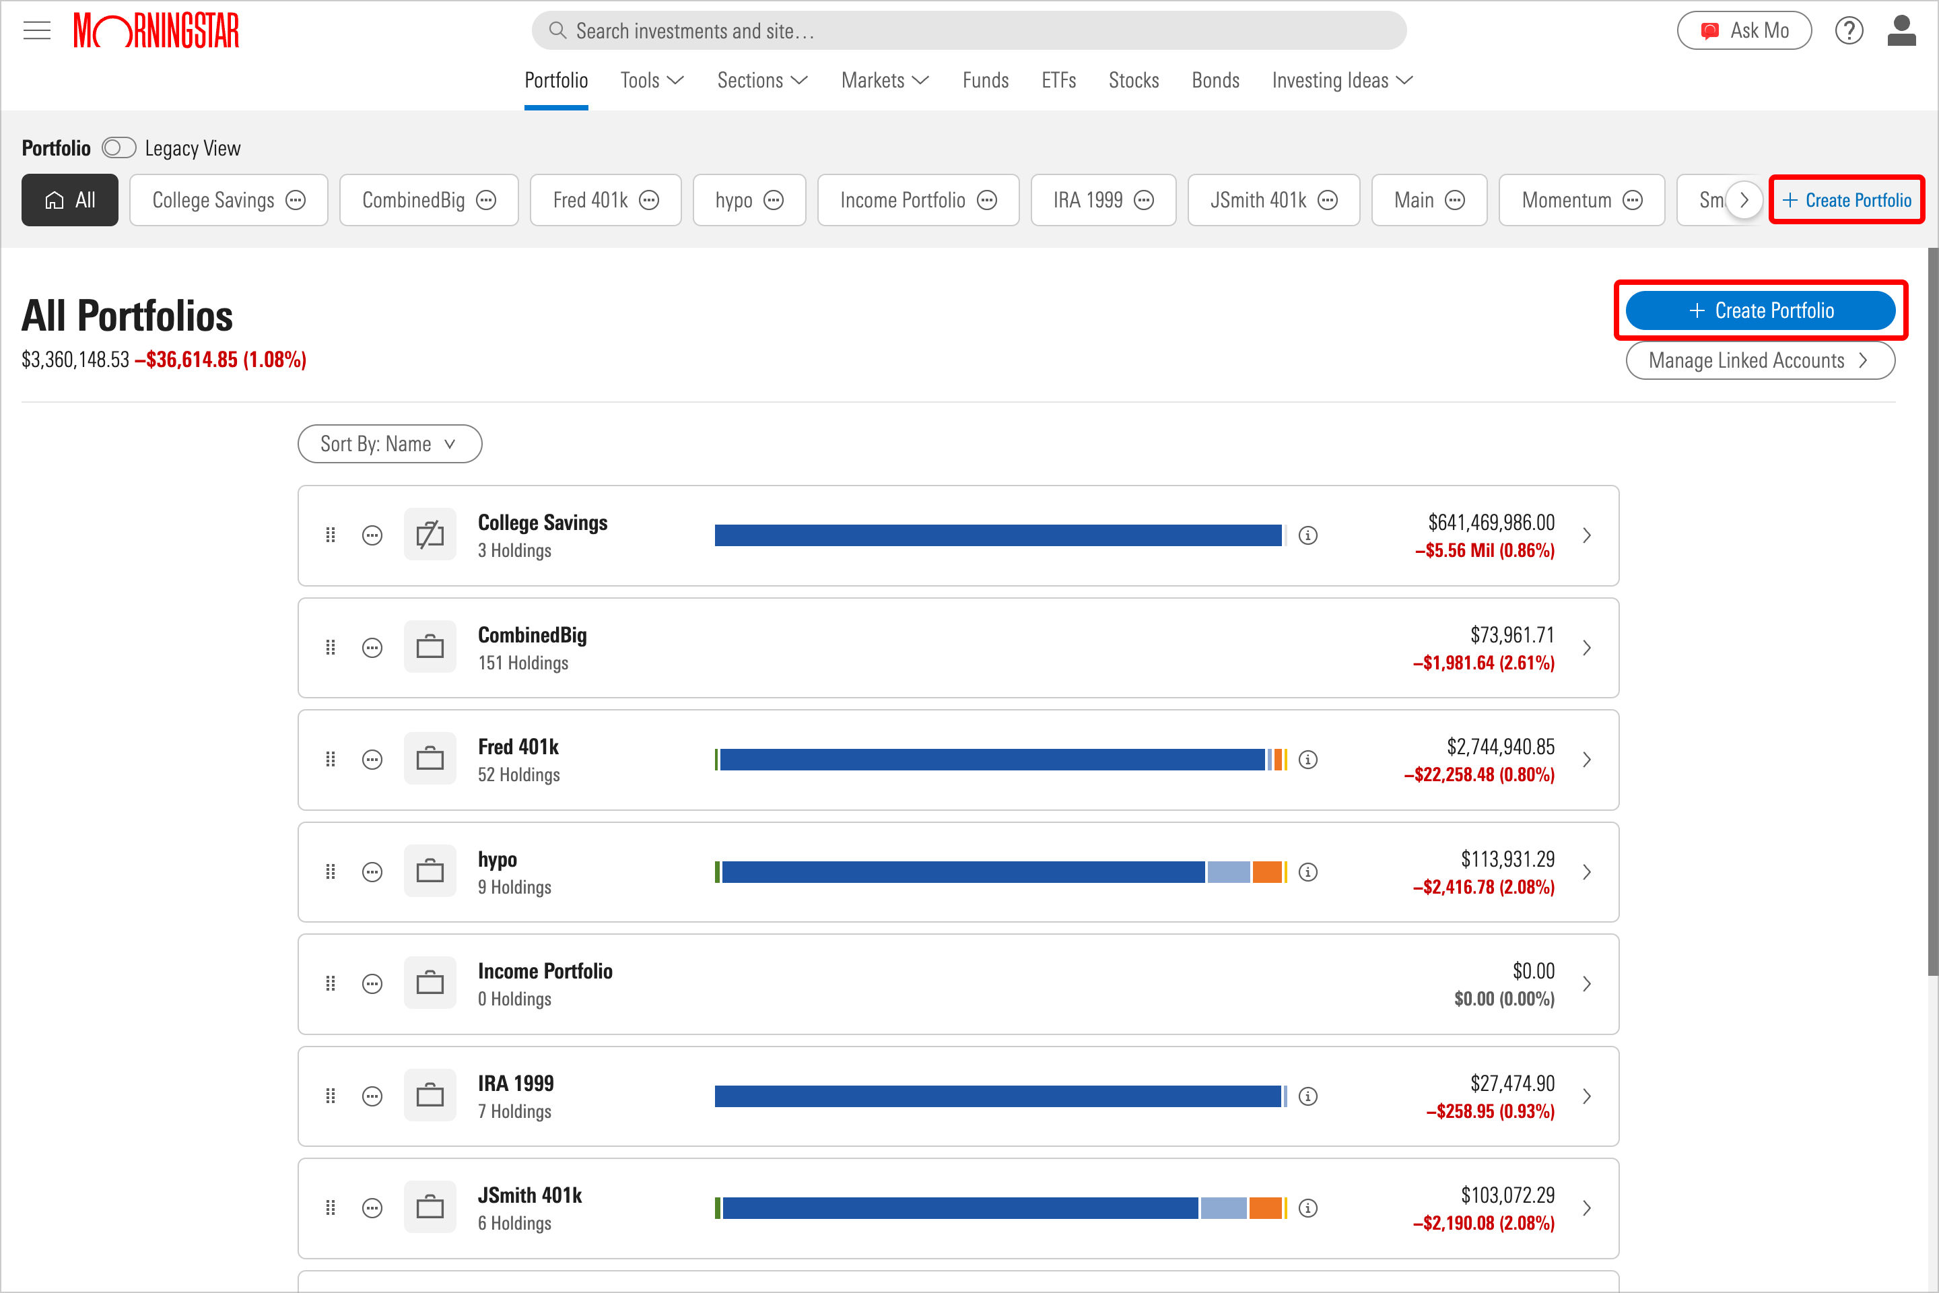The height and width of the screenshot is (1293, 1939).
Task: Click the College Savings unlinked briefcase icon
Action: tap(430, 535)
